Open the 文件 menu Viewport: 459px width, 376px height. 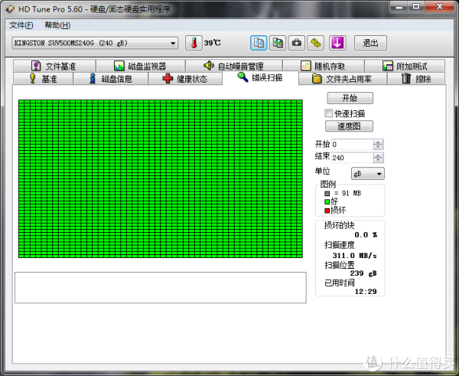(x=21, y=25)
